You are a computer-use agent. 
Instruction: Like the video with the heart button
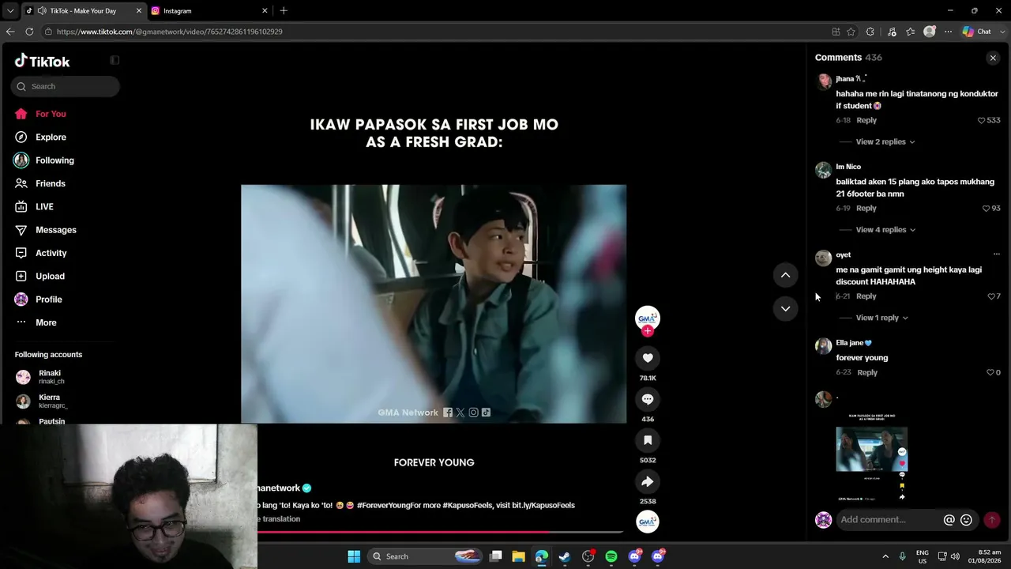(648, 358)
